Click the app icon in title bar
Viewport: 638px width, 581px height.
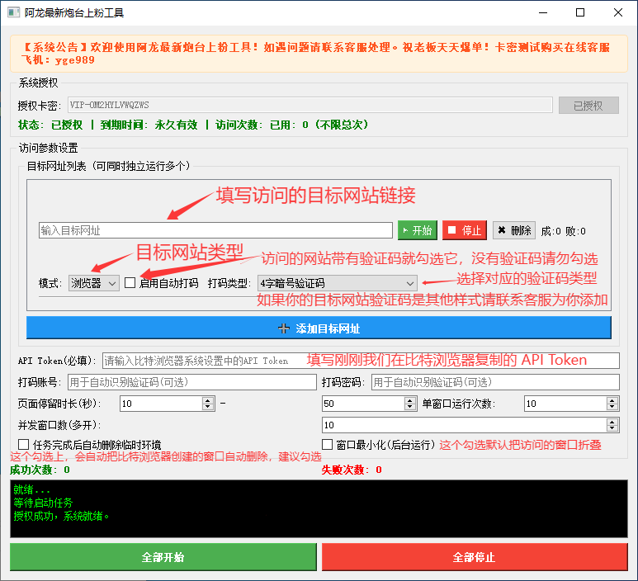(13, 13)
